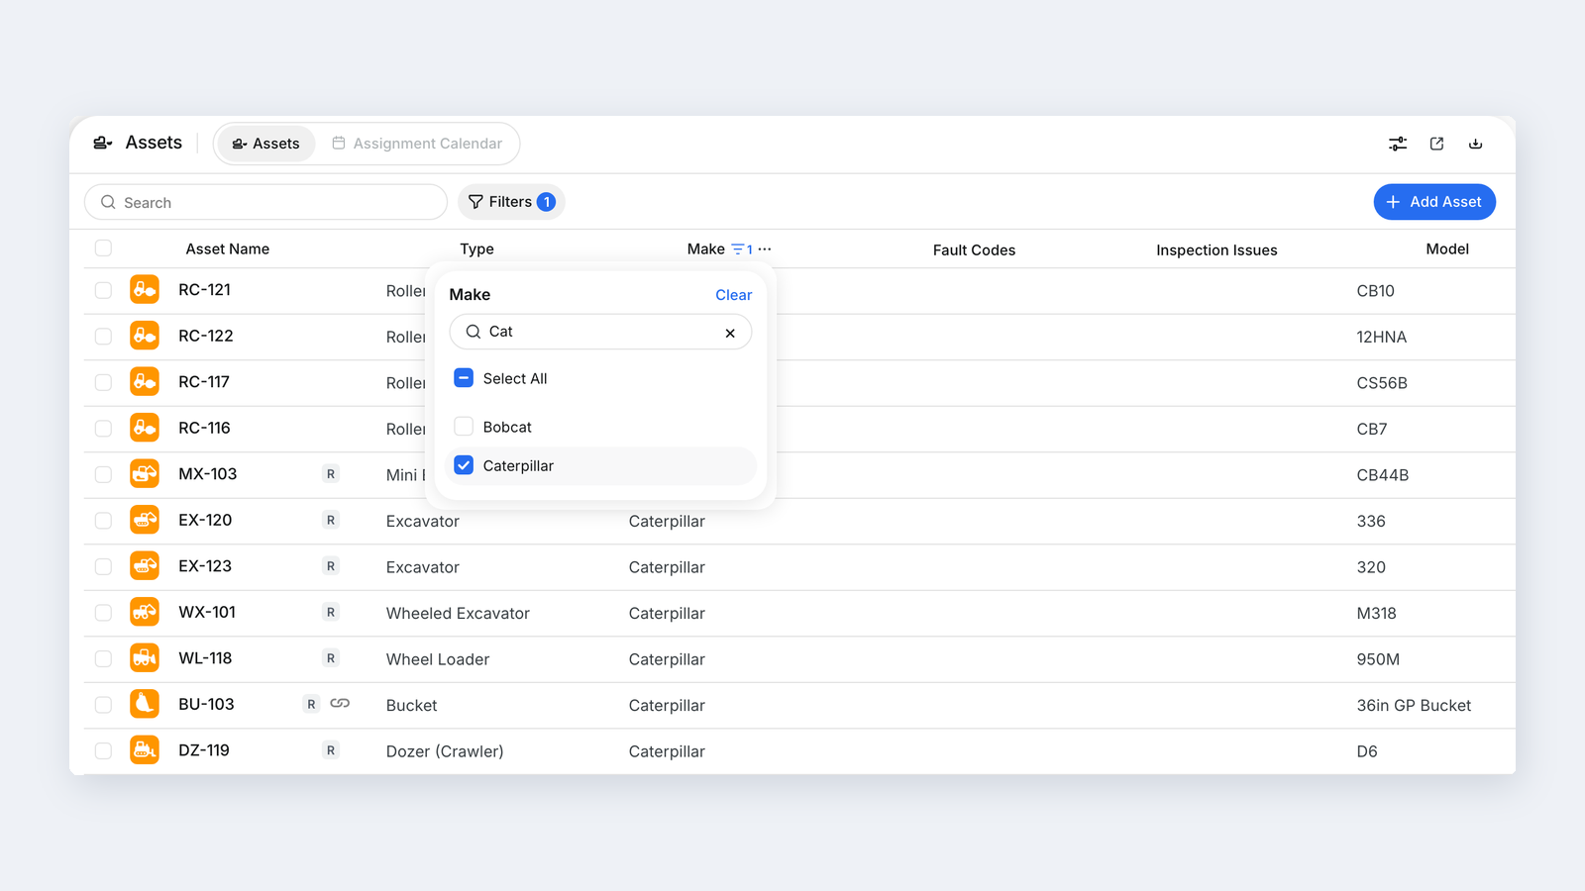Uncheck the Caterpillar option

click(464, 465)
